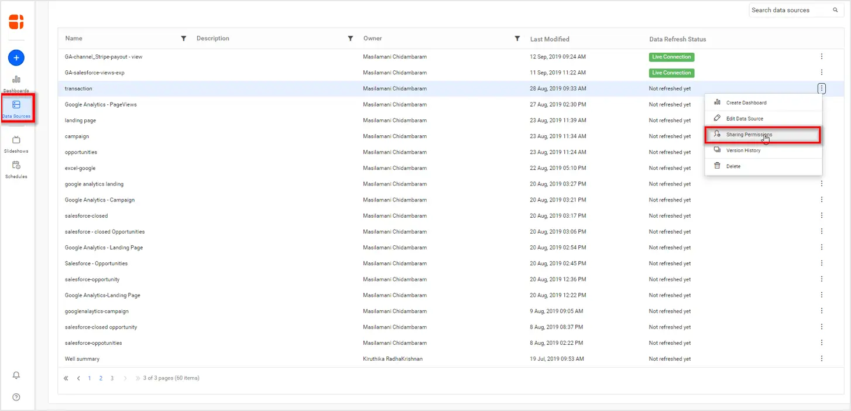
Task: Select Create Dashboard in context menu
Action: [x=746, y=103]
